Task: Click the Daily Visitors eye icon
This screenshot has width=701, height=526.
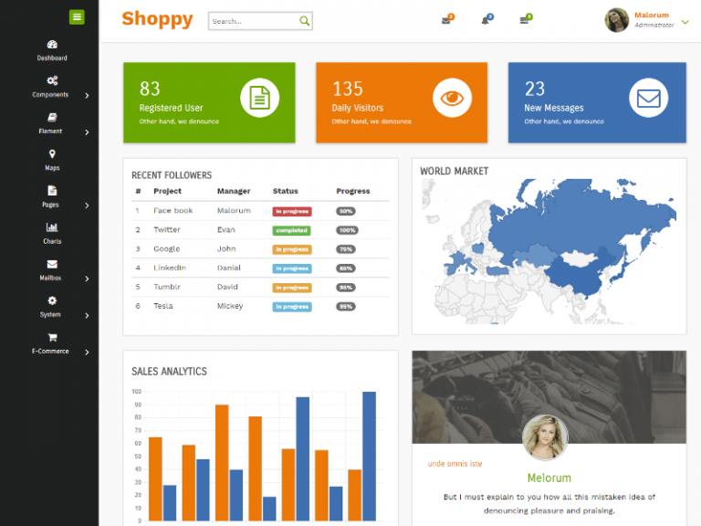Action: [452, 98]
